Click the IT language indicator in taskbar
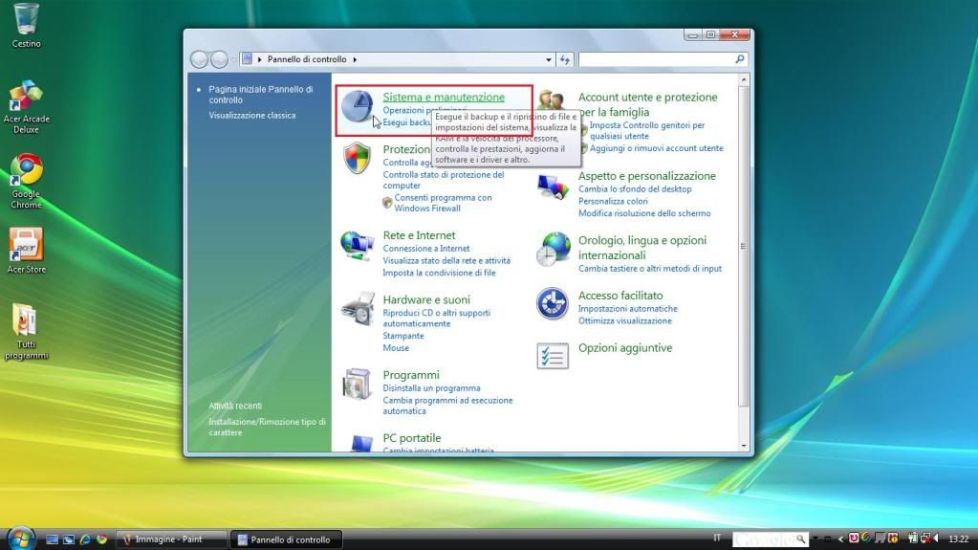Viewport: 978px width, 550px height. click(717, 539)
